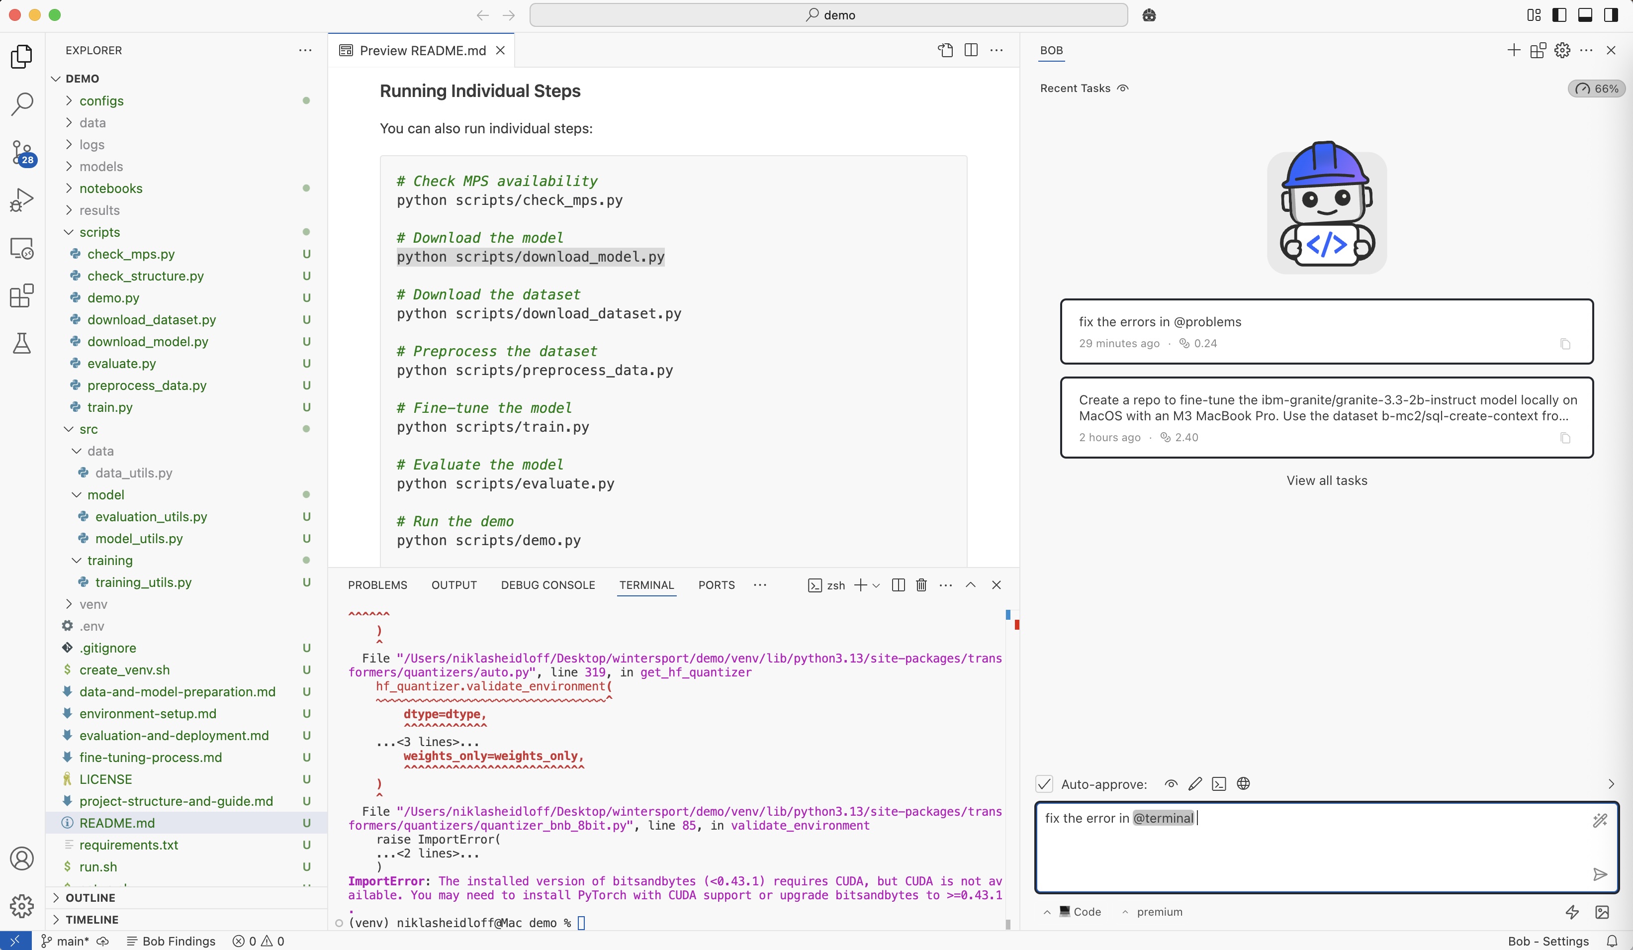1633x950 pixels.
Task: Click add image icon in Bob chat
Action: pos(1602,912)
